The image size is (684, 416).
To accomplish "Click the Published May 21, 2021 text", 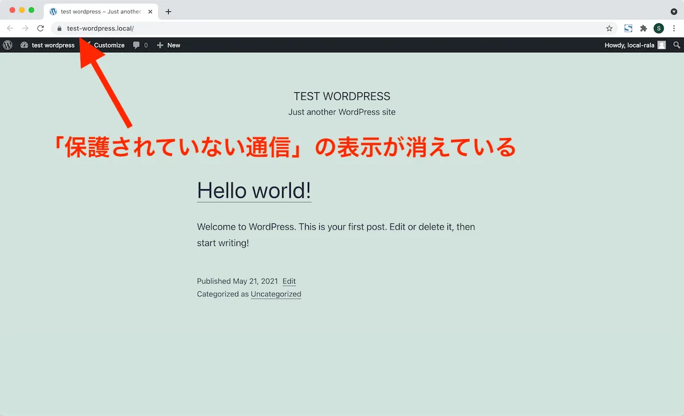I will tap(237, 281).
